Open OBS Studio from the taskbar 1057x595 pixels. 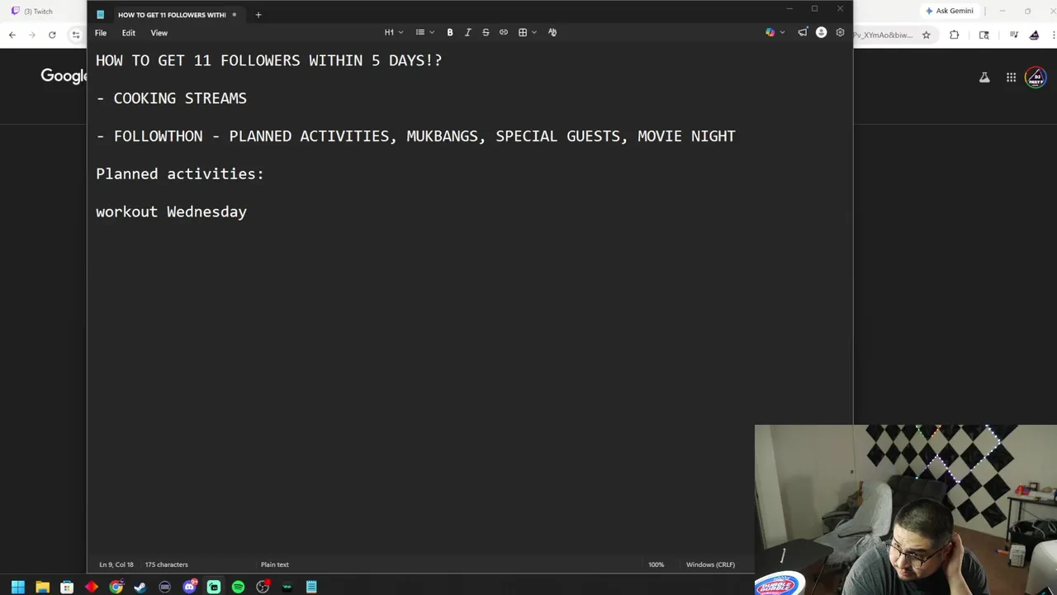(x=263, y=587)
